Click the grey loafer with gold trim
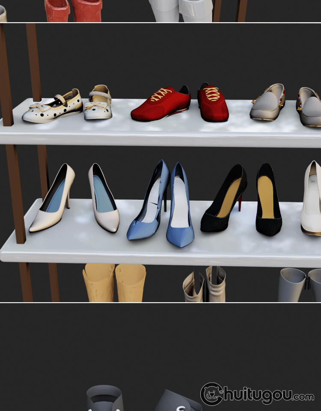The height and width of the screenshot is (411, 321). (267, 102)
